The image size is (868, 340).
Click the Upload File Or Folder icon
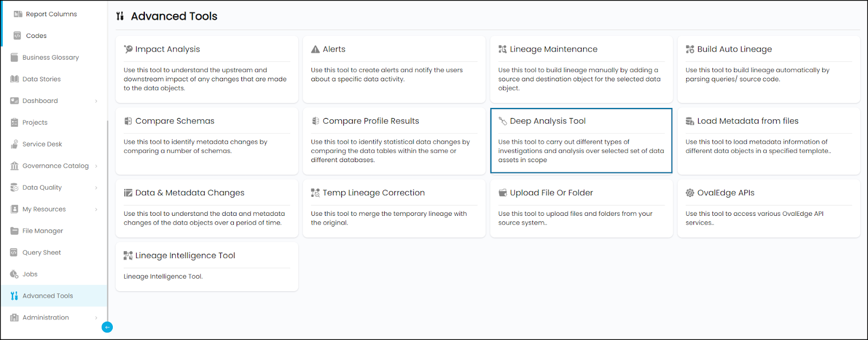502,193
